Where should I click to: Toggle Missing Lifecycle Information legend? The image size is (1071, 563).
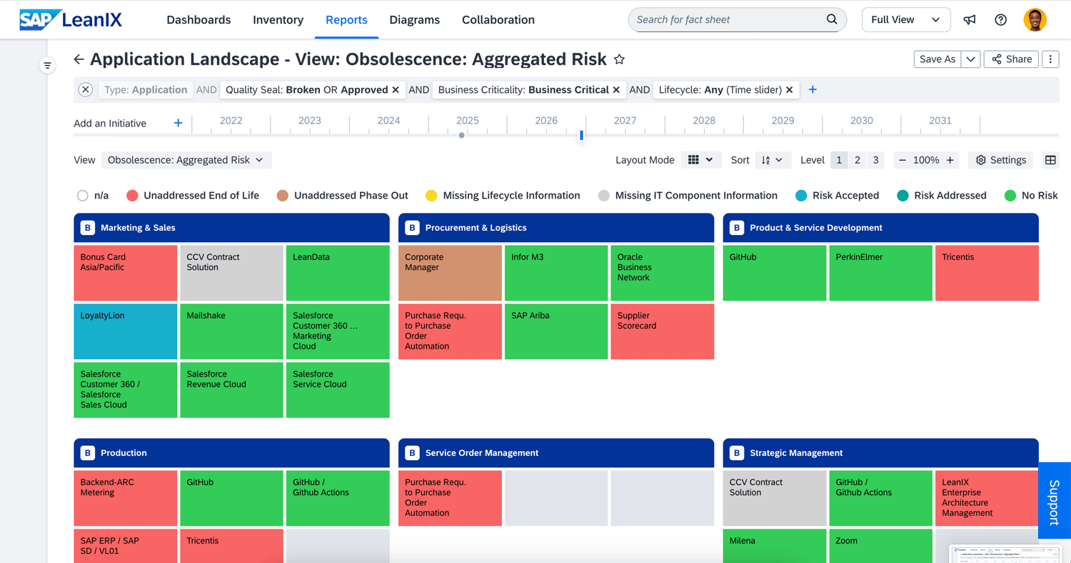(x=503, y=195)
